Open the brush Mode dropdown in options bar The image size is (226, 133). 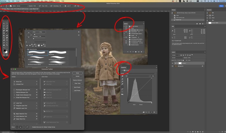[x=22, y=6]
